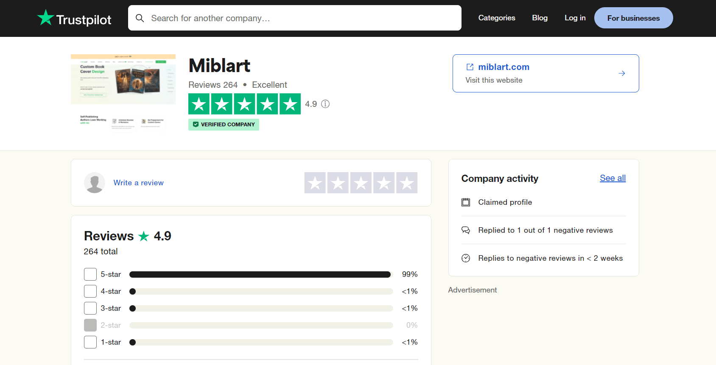Viewport: 716px width, 365px height.
Task: Click the search for another company field
Action: (x=301, y=18)
